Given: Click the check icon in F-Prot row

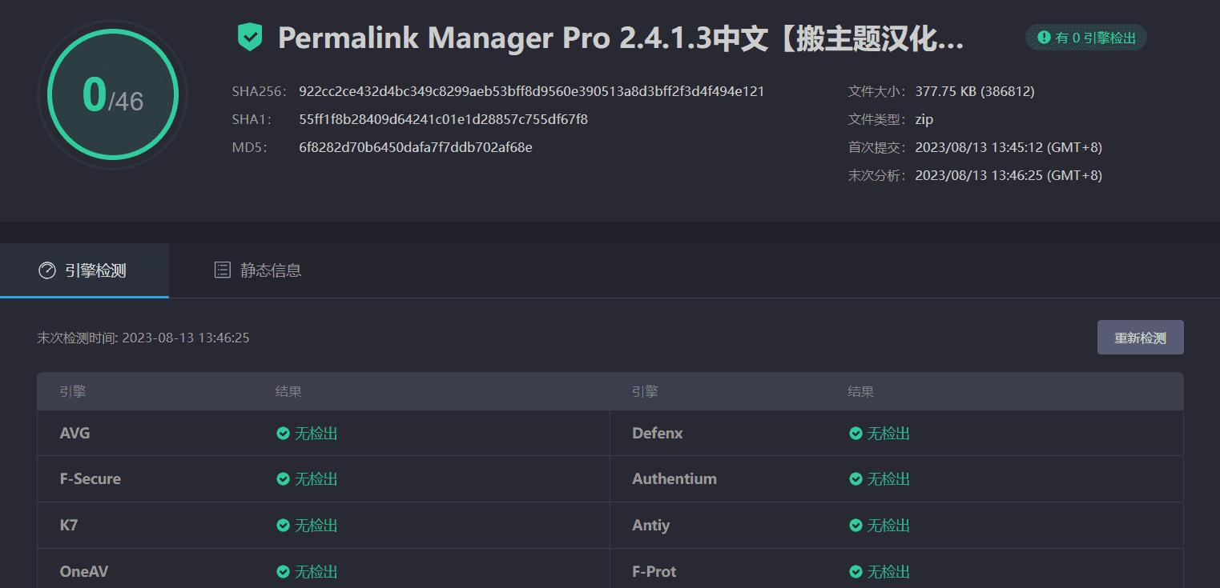Looking at the screenshot, I should (856, 572).
